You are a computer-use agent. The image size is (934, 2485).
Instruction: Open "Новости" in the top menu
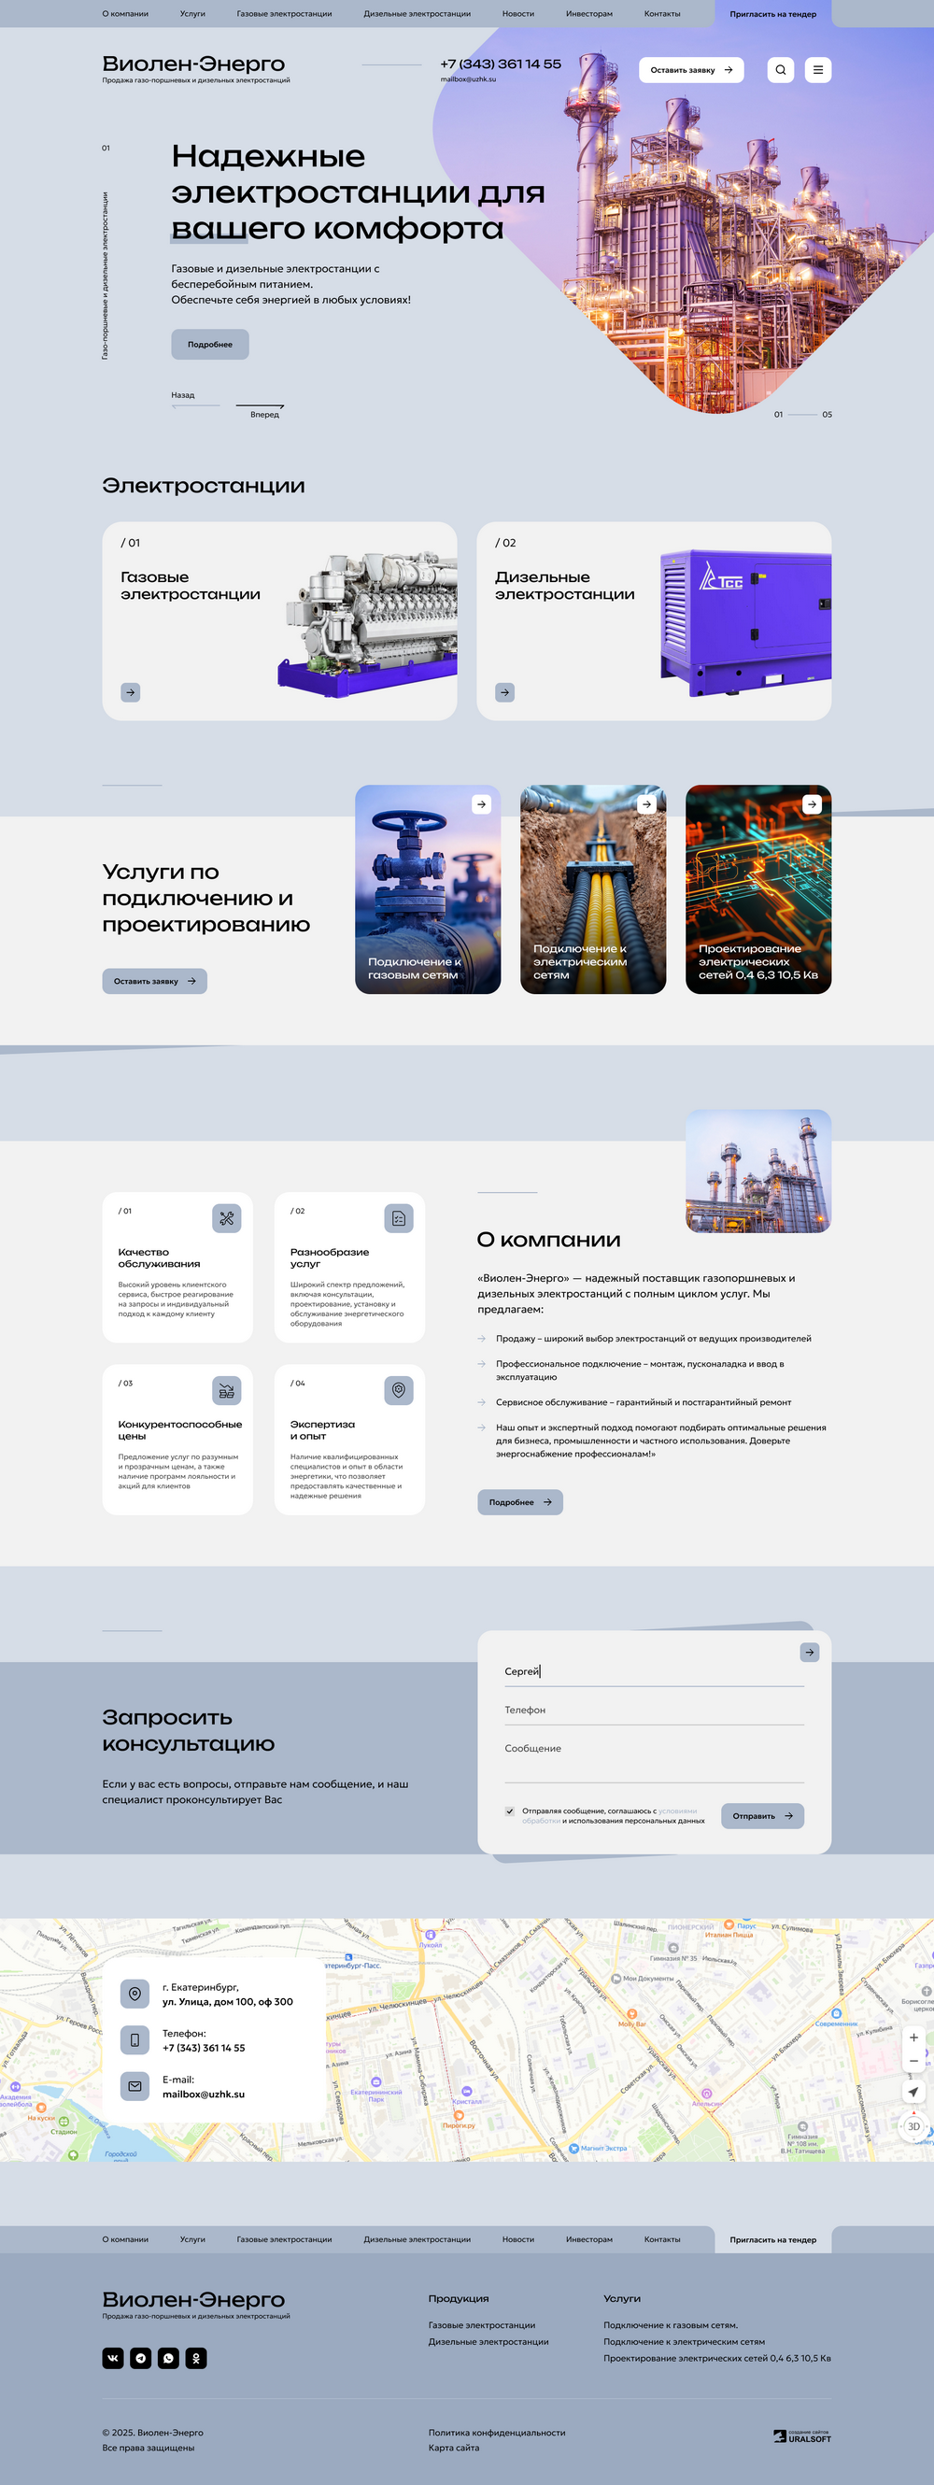517,13
